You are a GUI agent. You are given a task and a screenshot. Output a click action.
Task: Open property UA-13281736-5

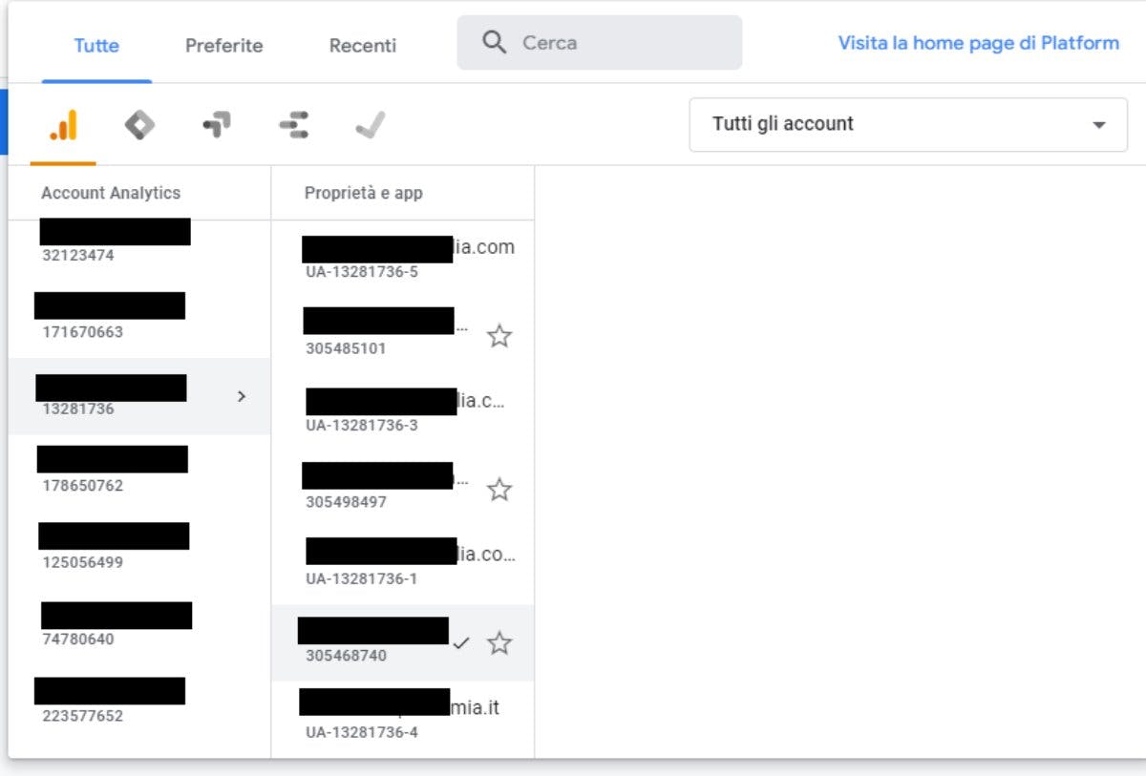click(403, 259)
